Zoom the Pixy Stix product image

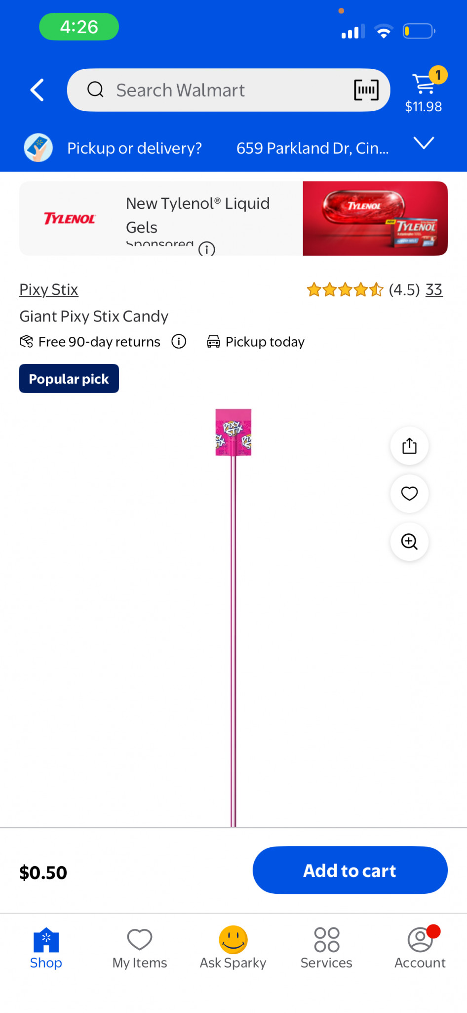tap(409, 542)
